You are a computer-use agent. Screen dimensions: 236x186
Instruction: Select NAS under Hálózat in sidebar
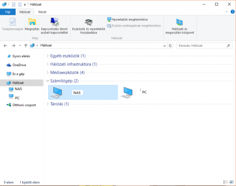(x=16, y=89)
